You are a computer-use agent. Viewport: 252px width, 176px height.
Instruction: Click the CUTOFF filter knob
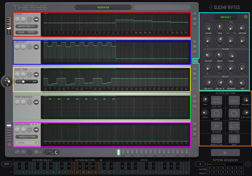[x=208, y=56]
